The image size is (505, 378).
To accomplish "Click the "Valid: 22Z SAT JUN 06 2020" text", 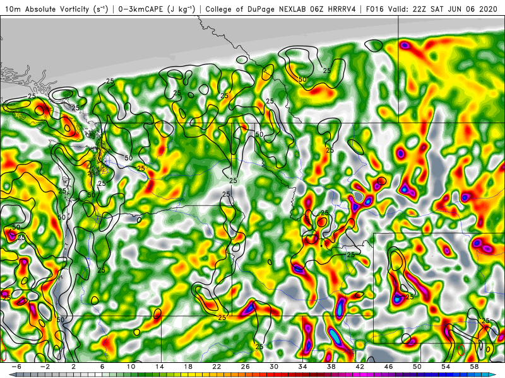I will (443, 9).
